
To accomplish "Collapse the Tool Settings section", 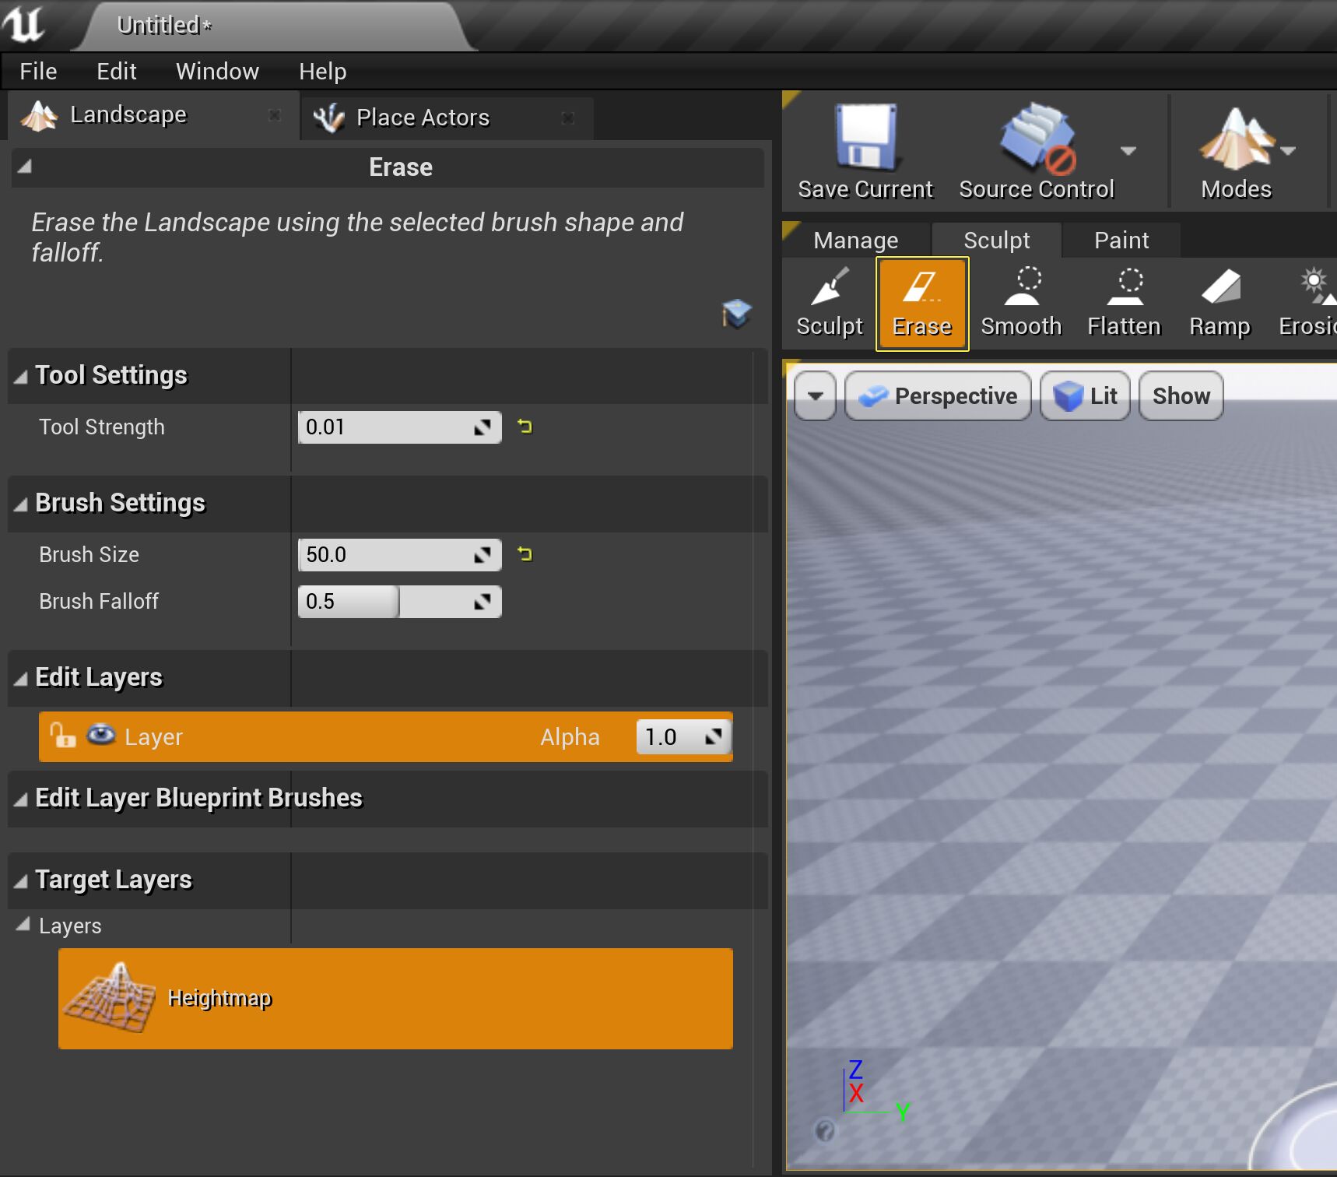I will pyautogui.click(x=21, y=377).
